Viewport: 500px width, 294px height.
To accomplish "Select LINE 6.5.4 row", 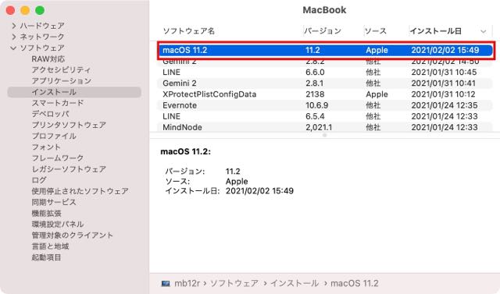I will (325, 116).
